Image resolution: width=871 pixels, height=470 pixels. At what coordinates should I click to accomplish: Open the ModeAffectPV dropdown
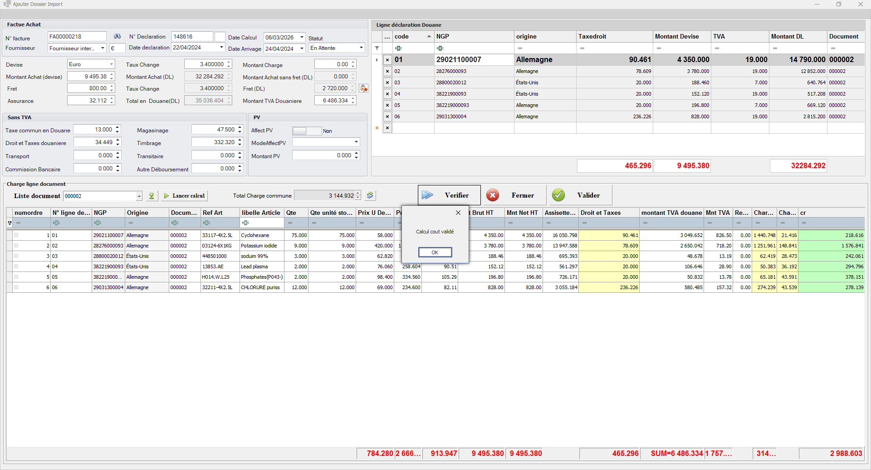click(356, 142)
